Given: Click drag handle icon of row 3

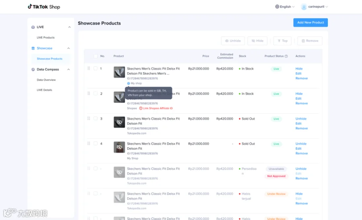Looking at the screenshot, I should point(88,118).
